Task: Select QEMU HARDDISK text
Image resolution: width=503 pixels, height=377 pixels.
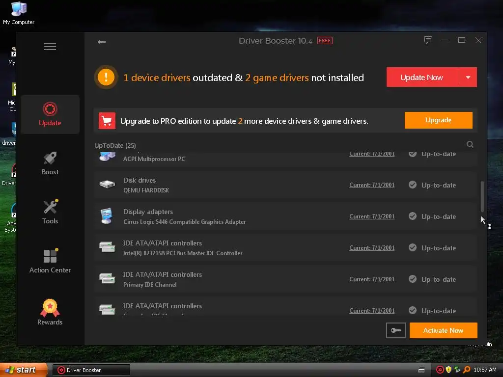Action: tap(146, 190)
